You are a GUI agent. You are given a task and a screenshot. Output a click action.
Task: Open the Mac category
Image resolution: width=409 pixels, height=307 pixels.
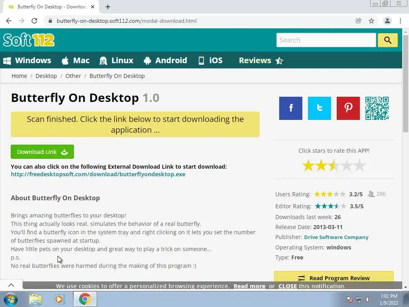coord(75,60)
